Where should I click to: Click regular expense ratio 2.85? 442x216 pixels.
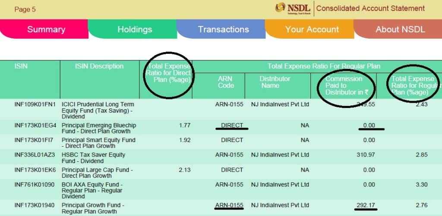pos(422,155)
